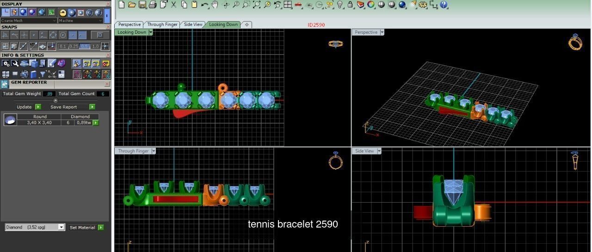Viewport: 592px width, 252px height.
Task: Close the Gem Reporter panel
Action: 107,84
